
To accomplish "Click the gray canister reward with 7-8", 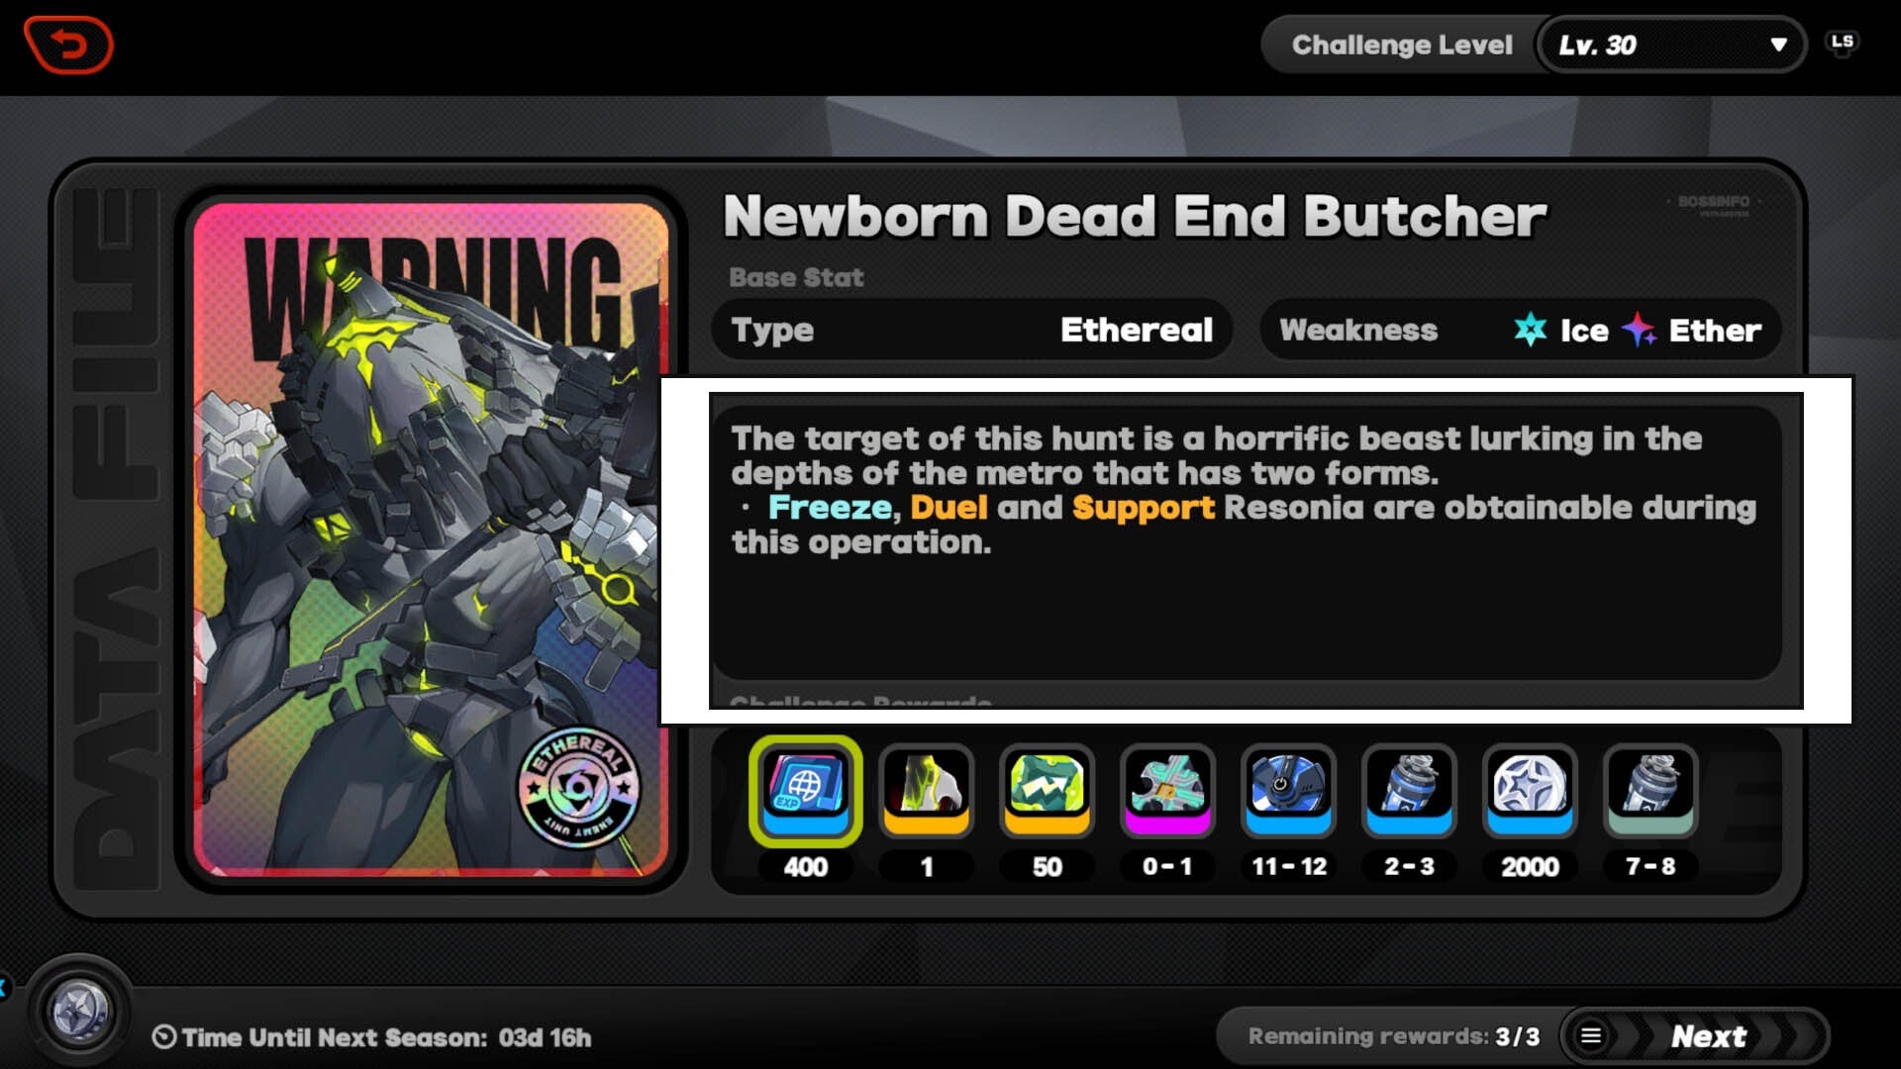I will (1651, 791).
